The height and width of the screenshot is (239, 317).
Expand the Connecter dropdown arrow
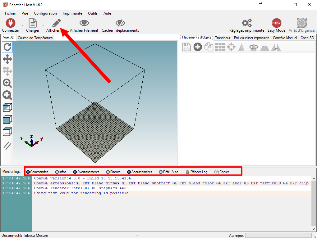click(23, 25)
